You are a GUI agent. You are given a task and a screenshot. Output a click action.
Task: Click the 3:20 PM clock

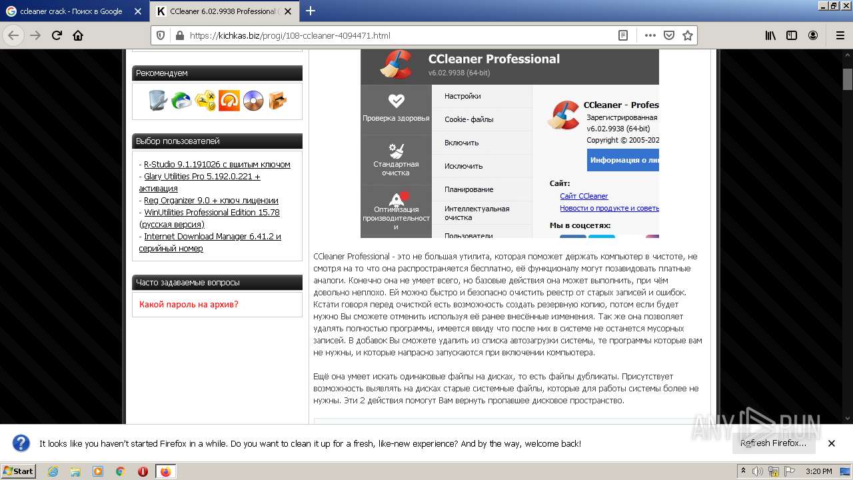pos(818,471)
